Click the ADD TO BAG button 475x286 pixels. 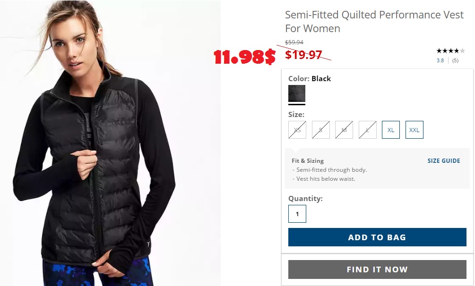click(377, 237)
